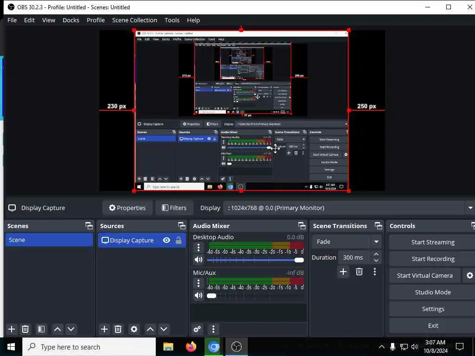Open system volume tray icon
The width and height of the screenshot is (475, 356).
[x=415, y=347]
